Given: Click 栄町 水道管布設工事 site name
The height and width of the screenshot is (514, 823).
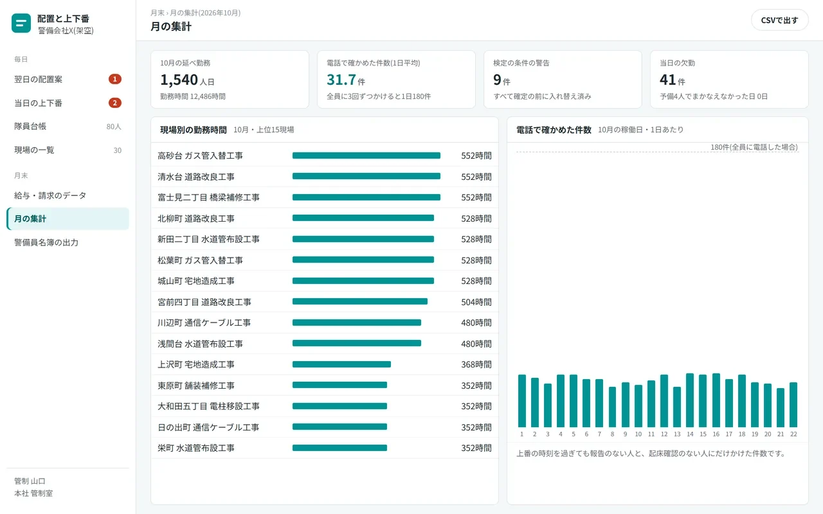Looking at the screenshot, I should pos(196,448).
